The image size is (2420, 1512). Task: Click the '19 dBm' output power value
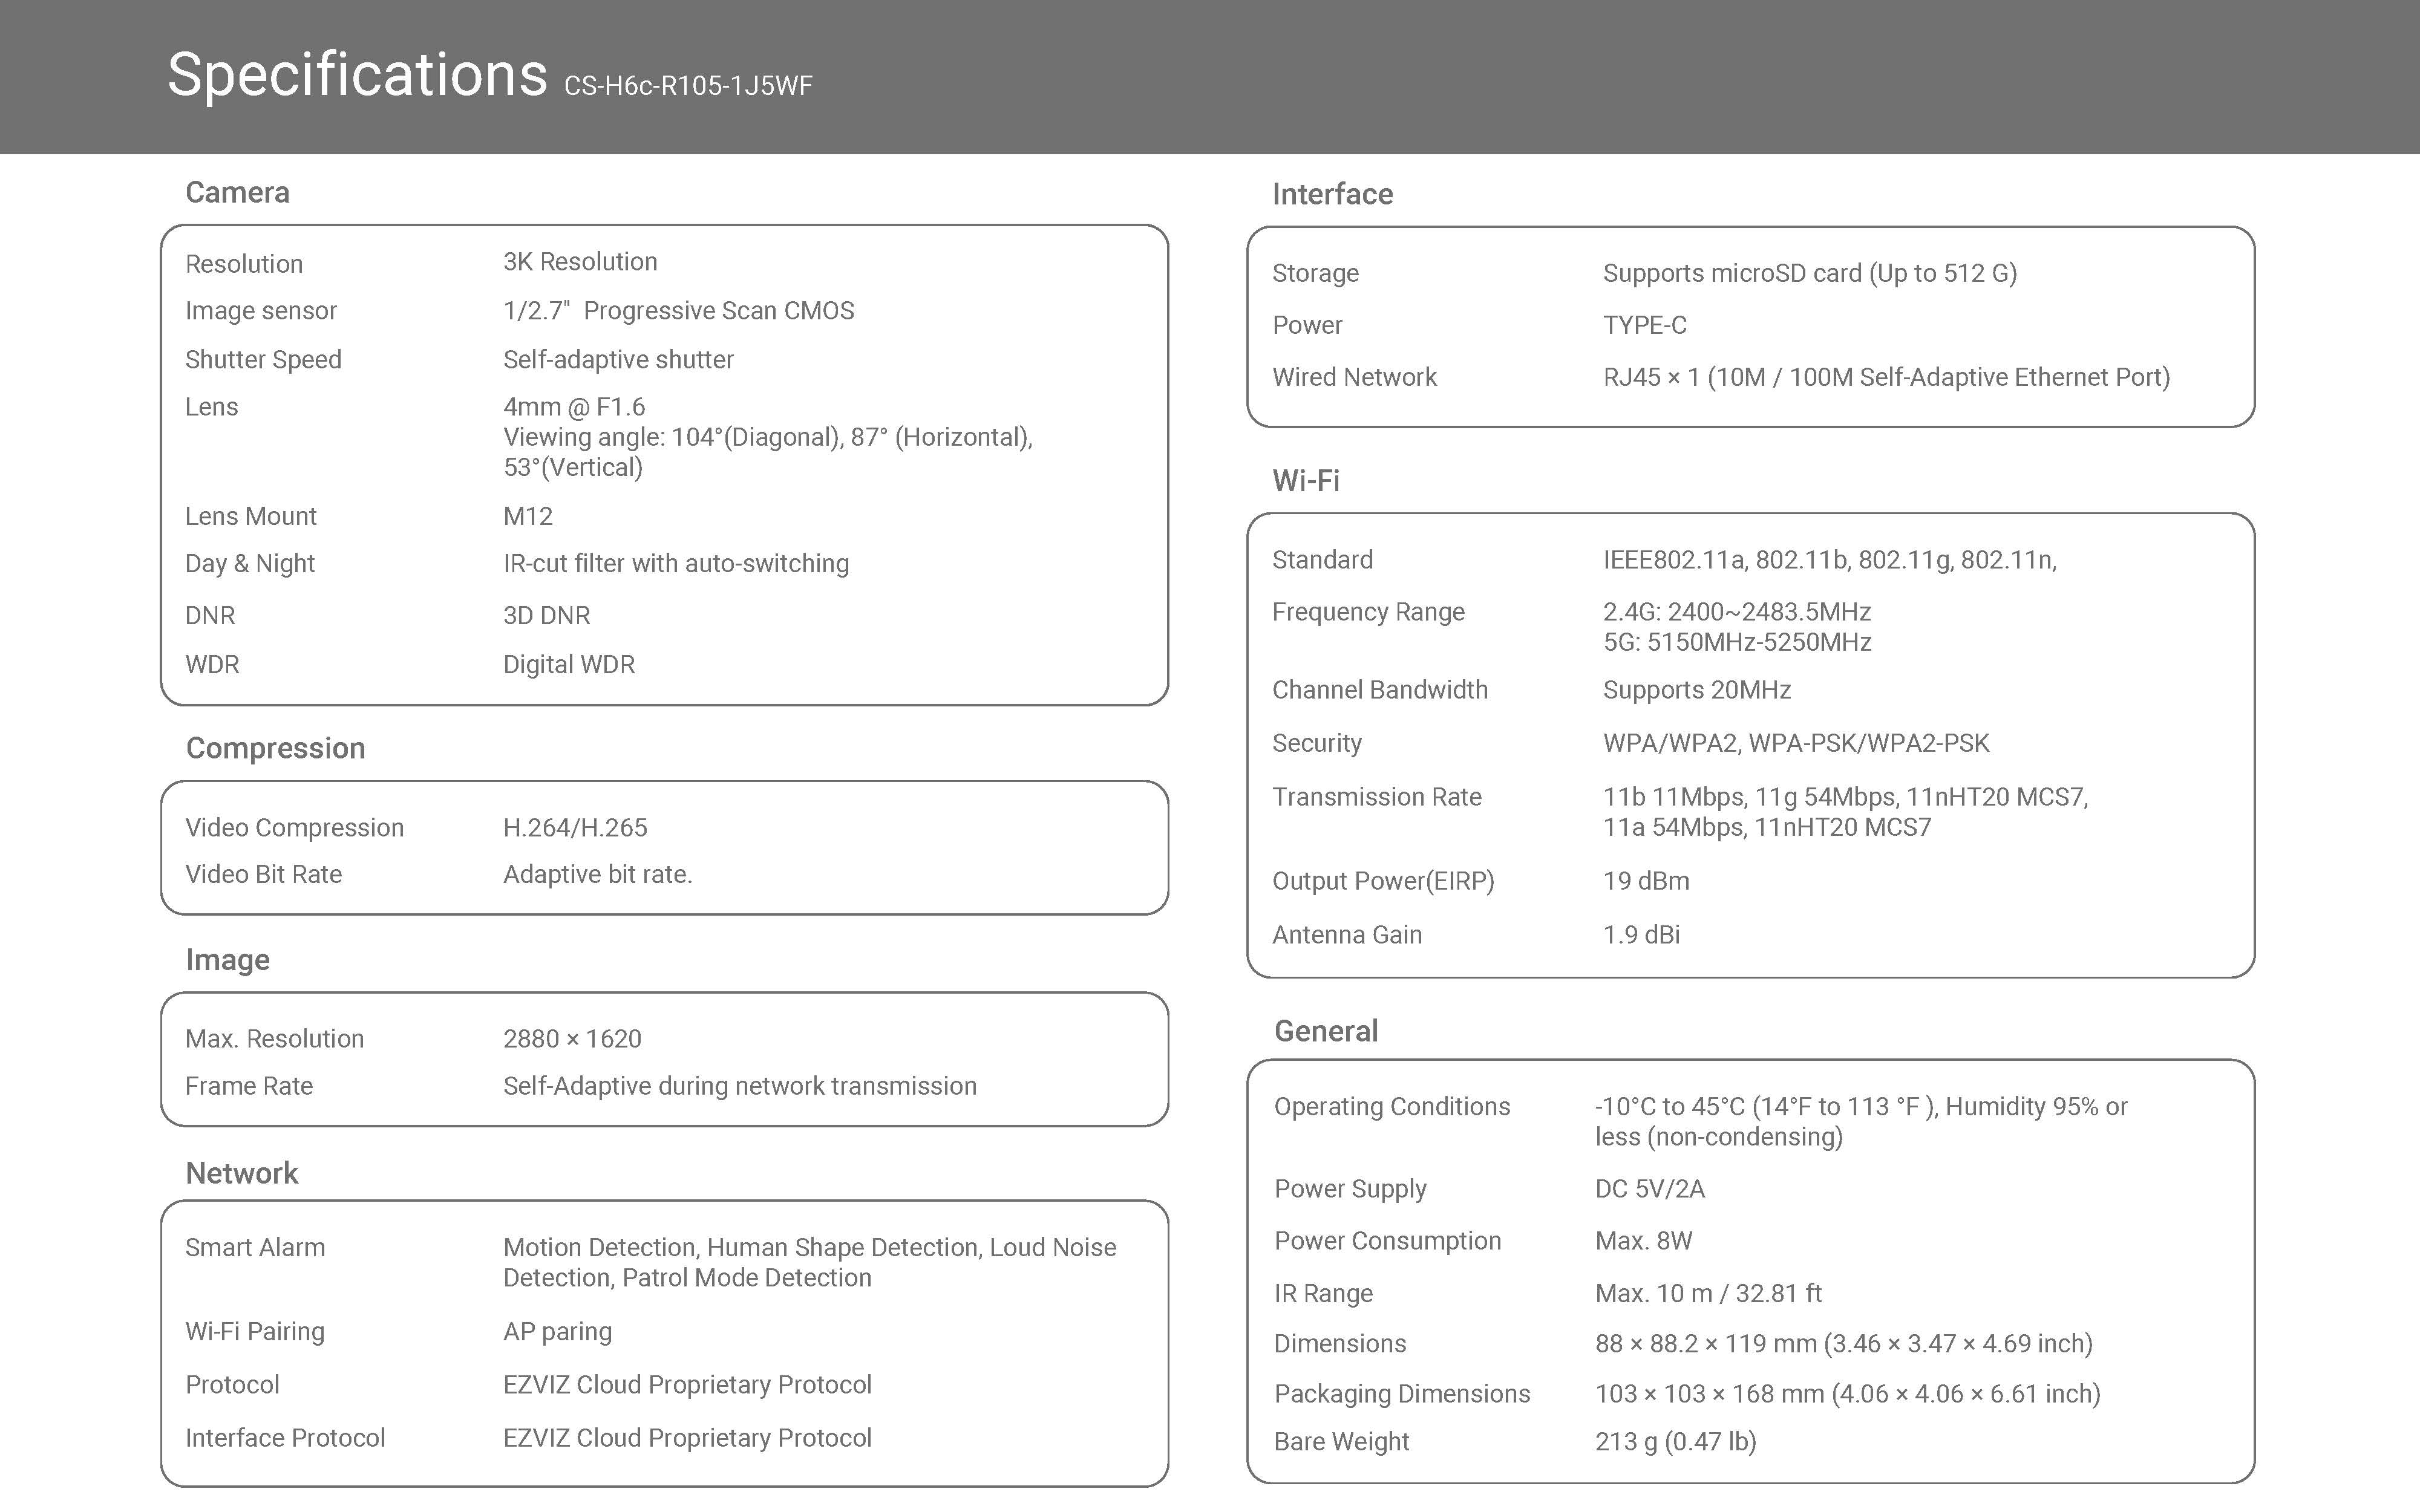coord(1646,881)
